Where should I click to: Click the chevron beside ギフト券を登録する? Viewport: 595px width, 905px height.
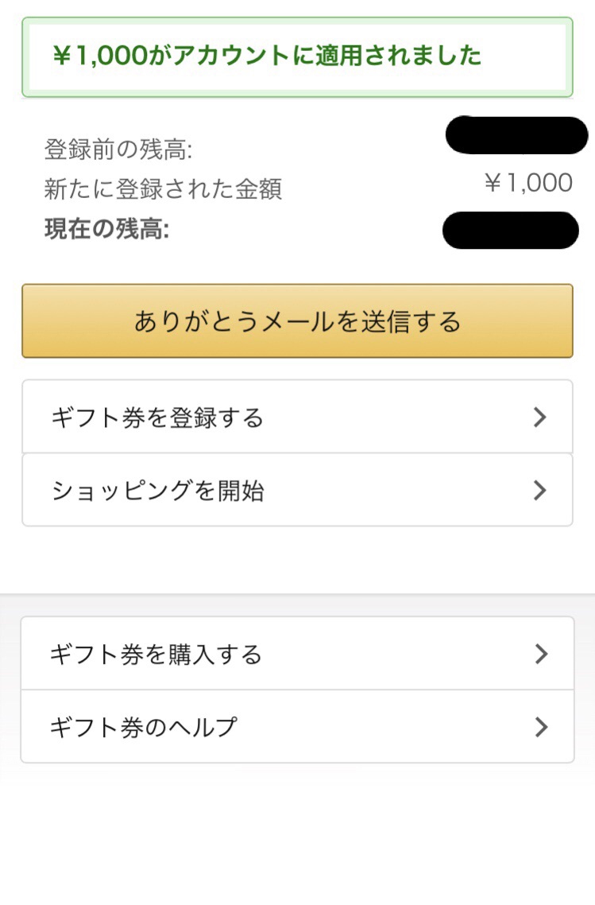[x=539, y=417]
